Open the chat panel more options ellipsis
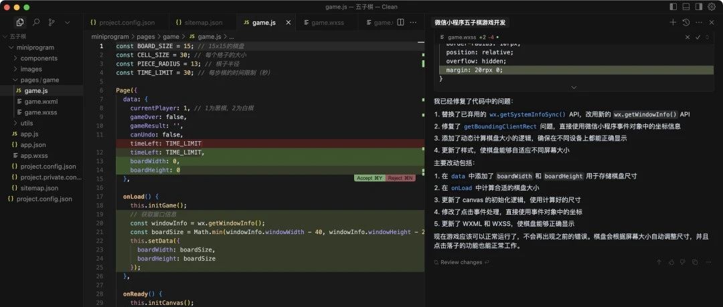The width and height of the screenshot is (723, 307). (x=699, y=22)
